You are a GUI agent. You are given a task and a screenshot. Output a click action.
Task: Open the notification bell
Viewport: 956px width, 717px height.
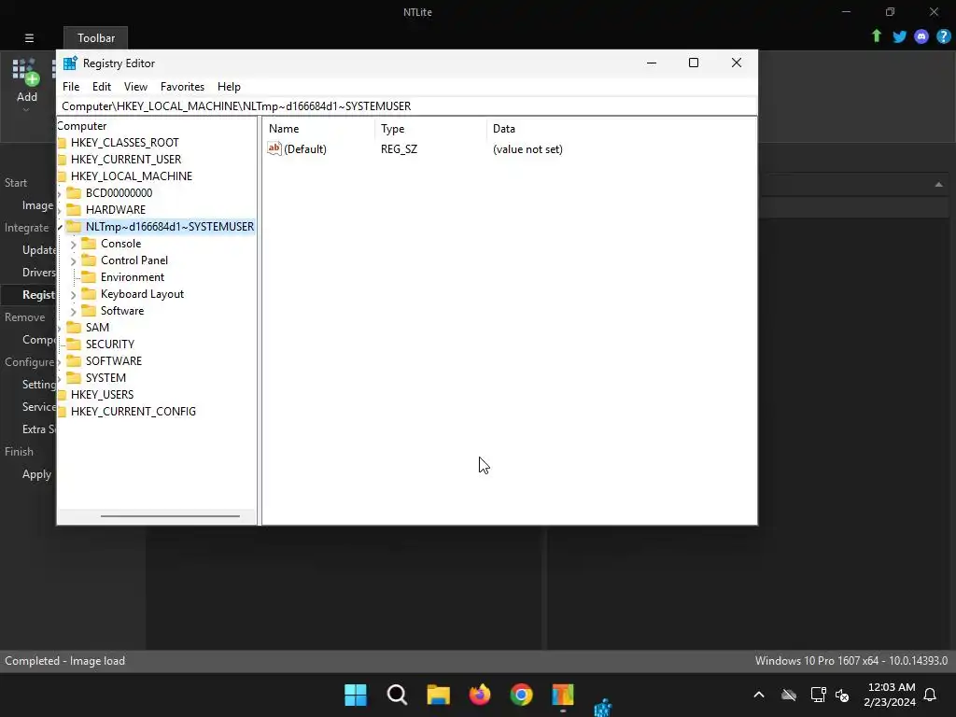931,695
